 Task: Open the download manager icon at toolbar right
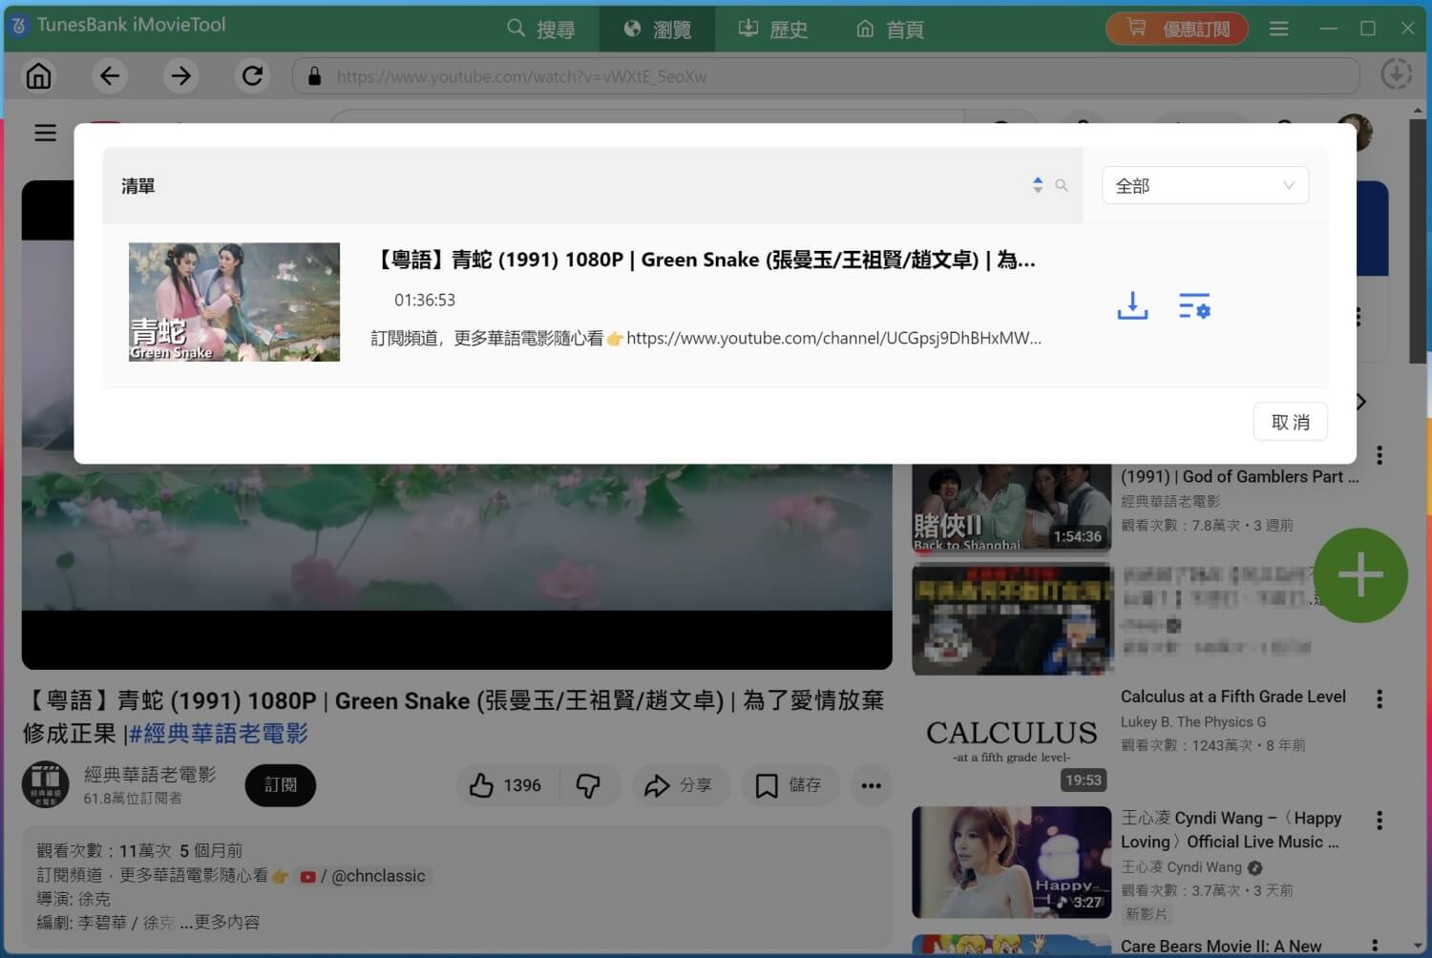click(1397, 73)
